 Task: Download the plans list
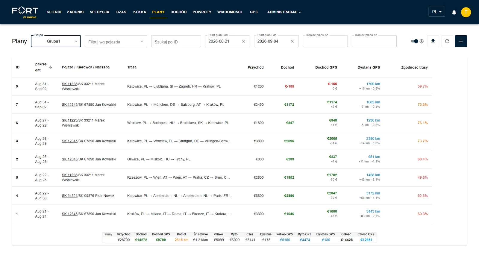[433, 41]
